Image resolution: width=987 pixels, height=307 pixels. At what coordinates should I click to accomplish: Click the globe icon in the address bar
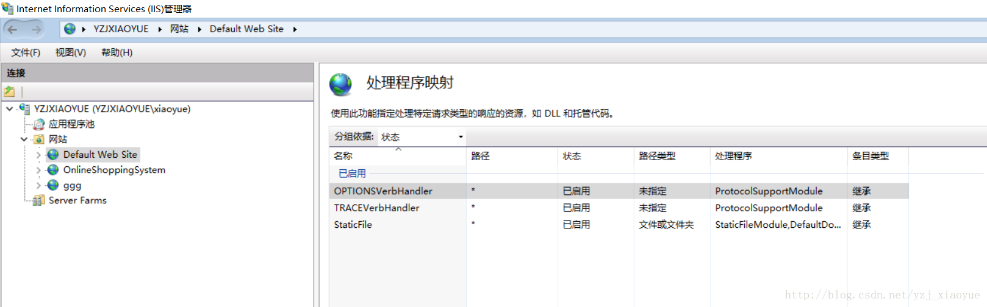[70, 29]
